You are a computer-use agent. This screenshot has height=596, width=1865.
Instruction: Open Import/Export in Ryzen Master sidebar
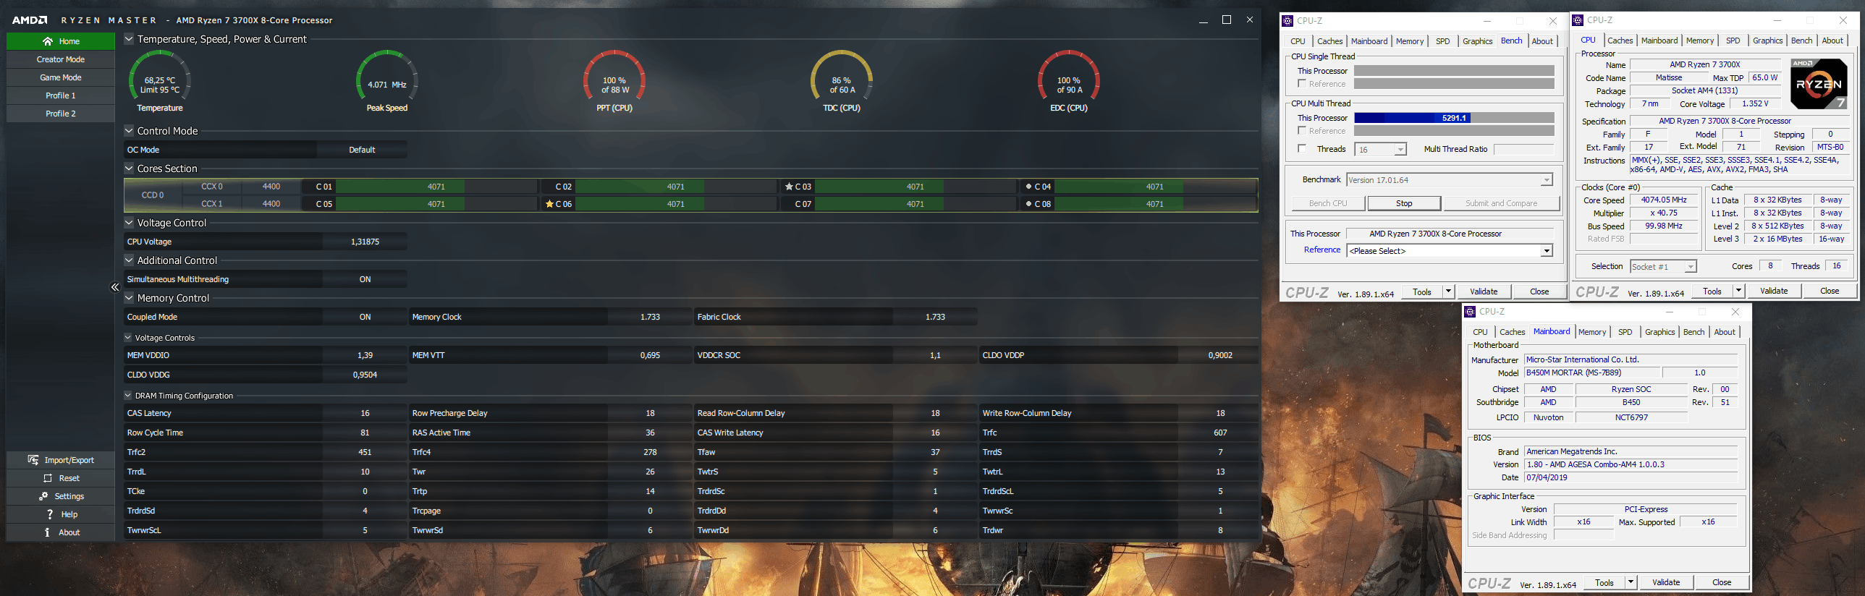pos(61,460)
